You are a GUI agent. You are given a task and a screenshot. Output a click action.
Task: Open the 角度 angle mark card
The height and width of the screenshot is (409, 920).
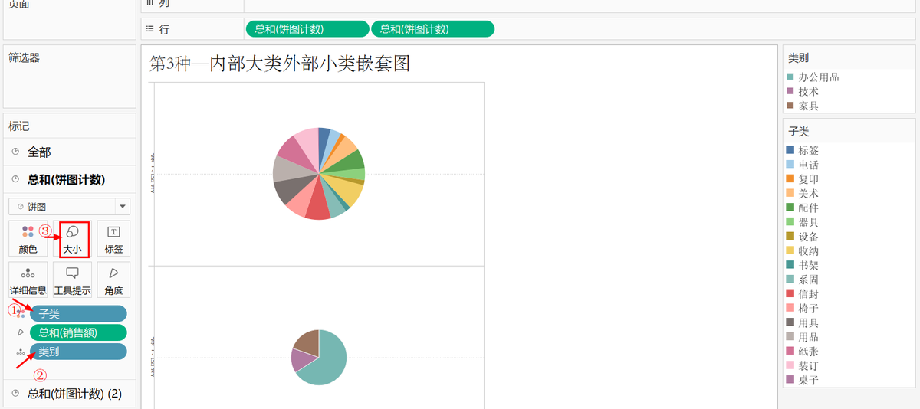click(x=113, y=280)
